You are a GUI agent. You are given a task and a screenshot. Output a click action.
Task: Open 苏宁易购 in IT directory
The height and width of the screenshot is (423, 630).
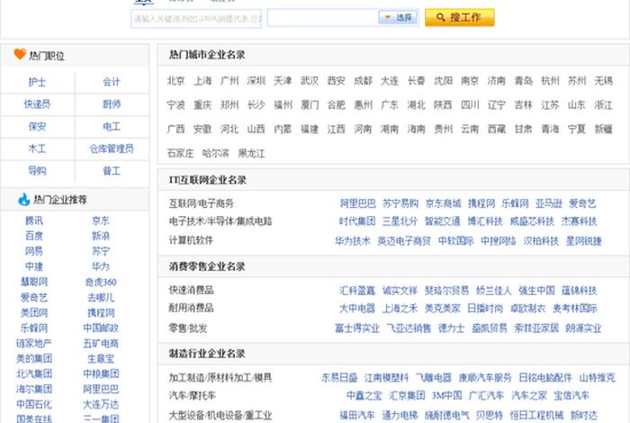[400, 203]
